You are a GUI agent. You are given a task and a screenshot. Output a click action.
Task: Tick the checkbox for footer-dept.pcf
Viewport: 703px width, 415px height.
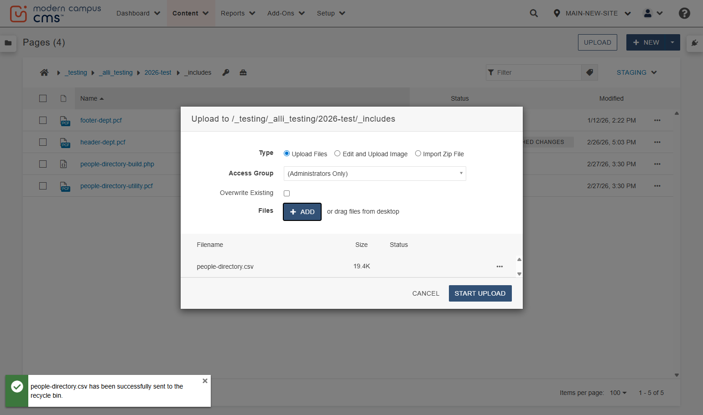(x=43, y=120)
